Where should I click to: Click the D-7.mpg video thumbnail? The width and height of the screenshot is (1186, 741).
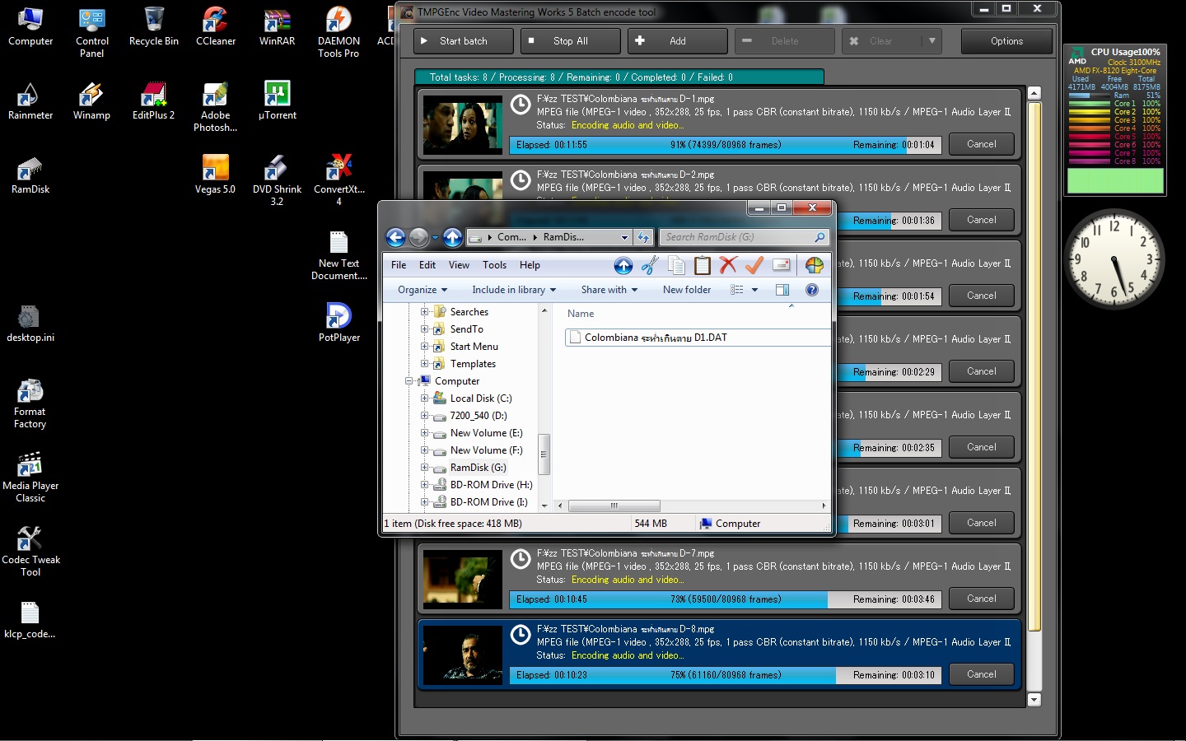[463, 580]
